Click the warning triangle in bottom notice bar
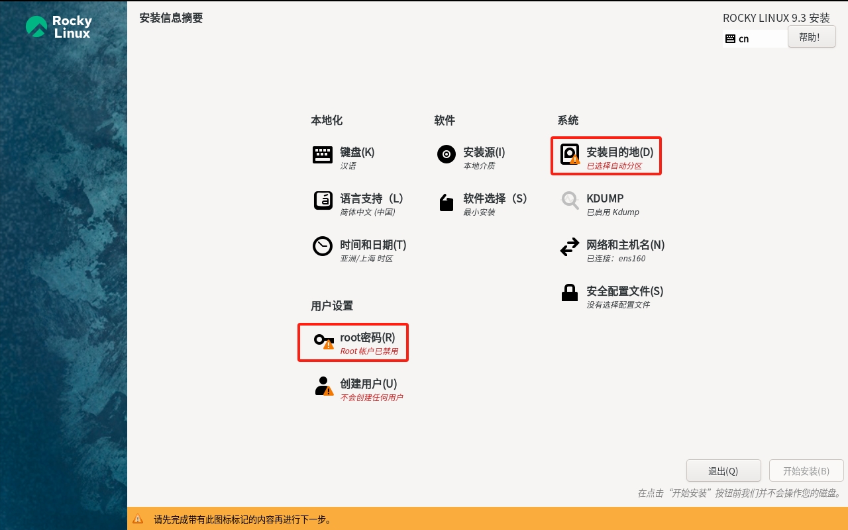The image size is (848, 530). pyautogui.click(x=138, y=519)
